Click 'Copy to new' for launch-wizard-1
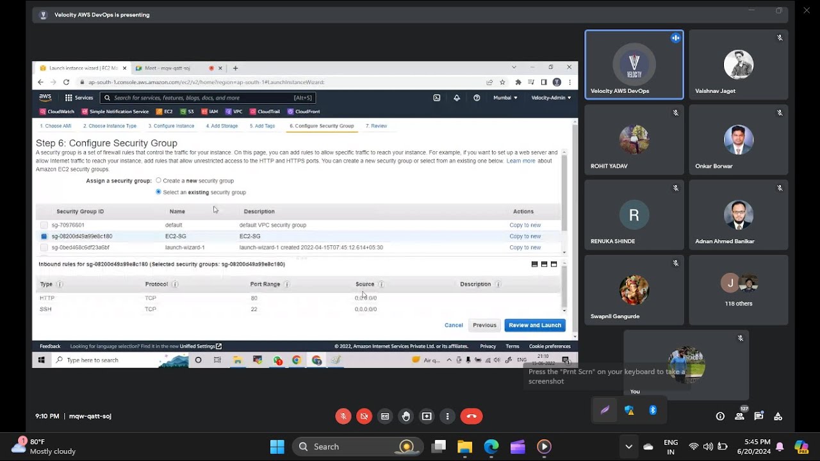The height and width of the screenshot is (461, 820). coord(525,248)
